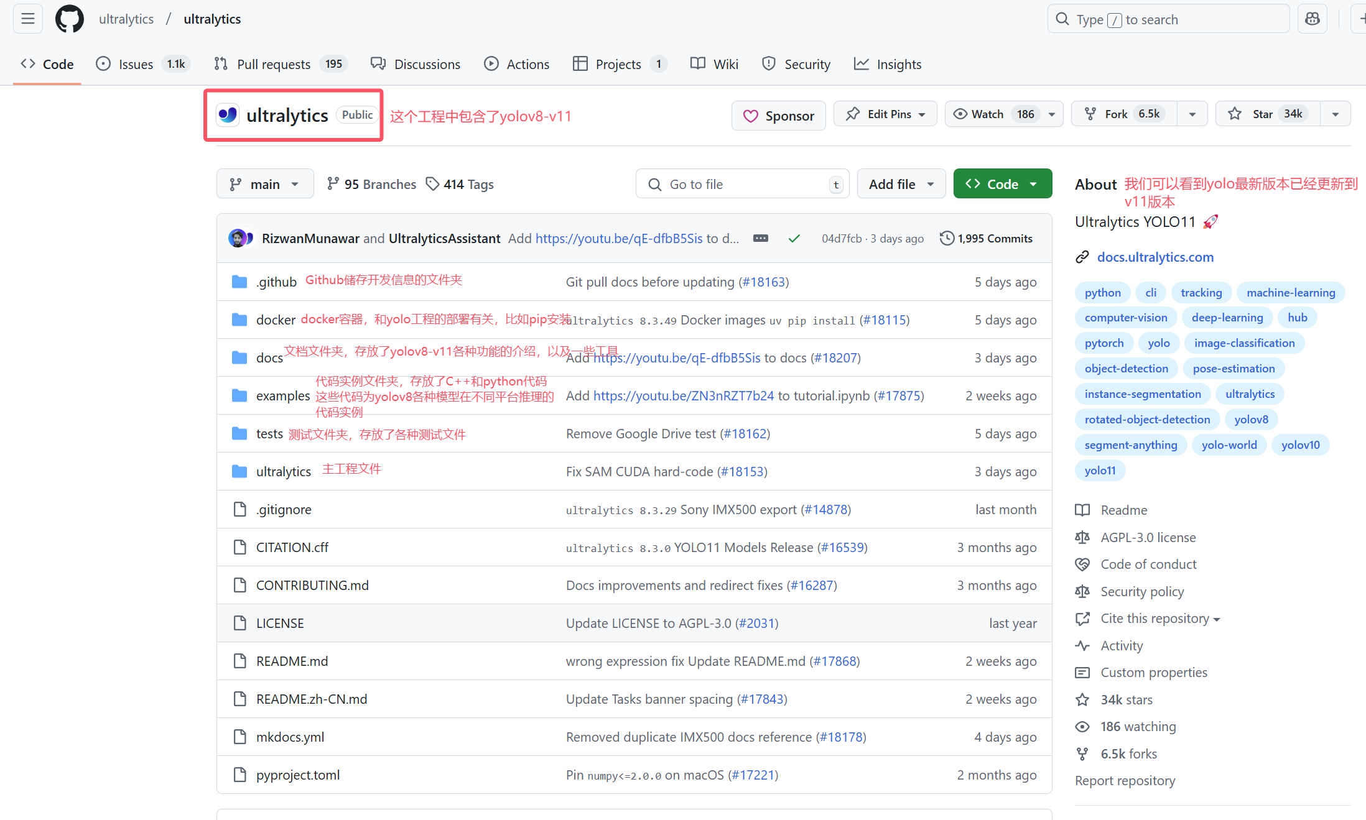Image resolution: width=1366 pixels, height=820 pixels.
Task: Fork the repository with the Fork button
Action: tap(1124, 114)
